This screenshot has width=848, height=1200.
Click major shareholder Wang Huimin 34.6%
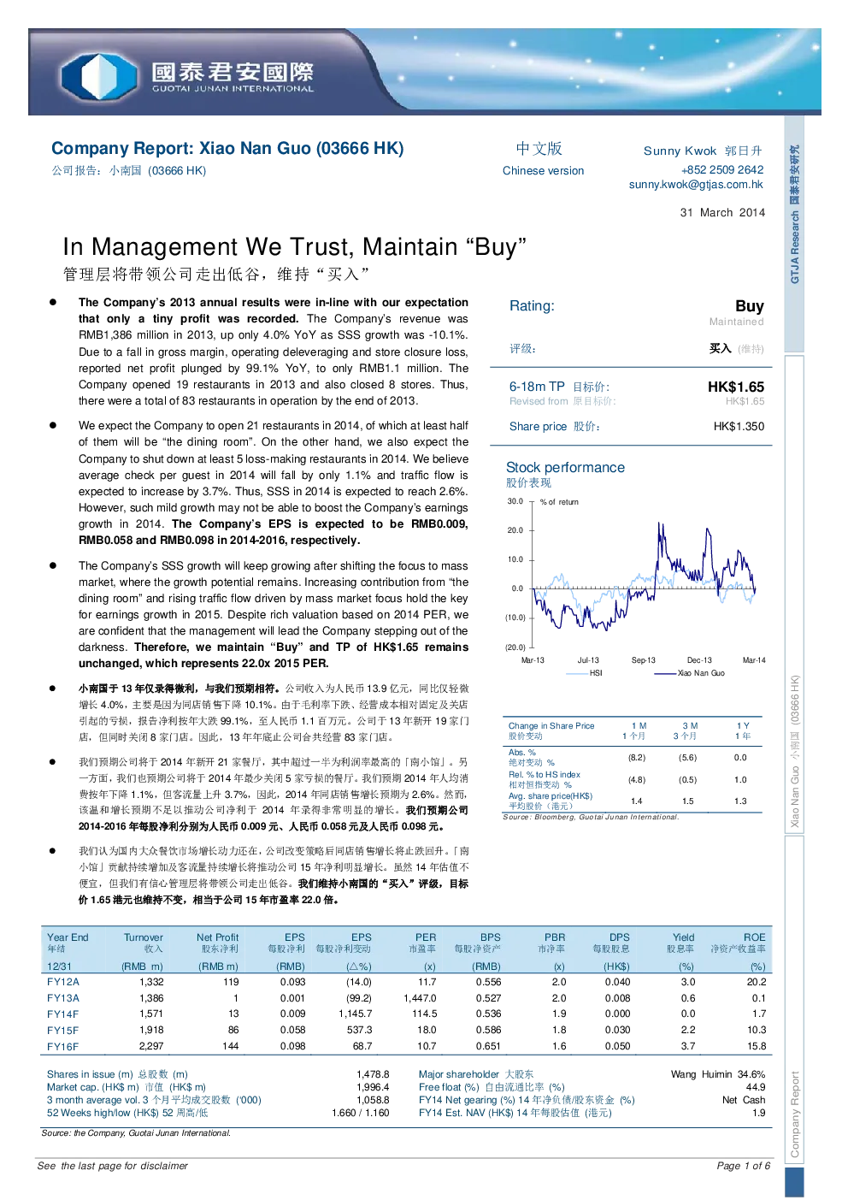click(x=718, y=1074)
